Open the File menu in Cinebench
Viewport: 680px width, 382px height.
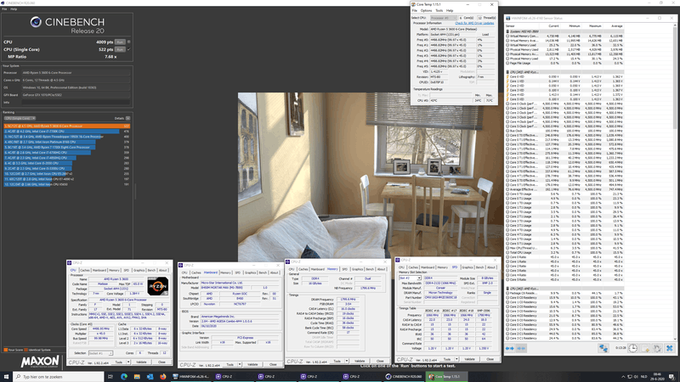[4, 8]
